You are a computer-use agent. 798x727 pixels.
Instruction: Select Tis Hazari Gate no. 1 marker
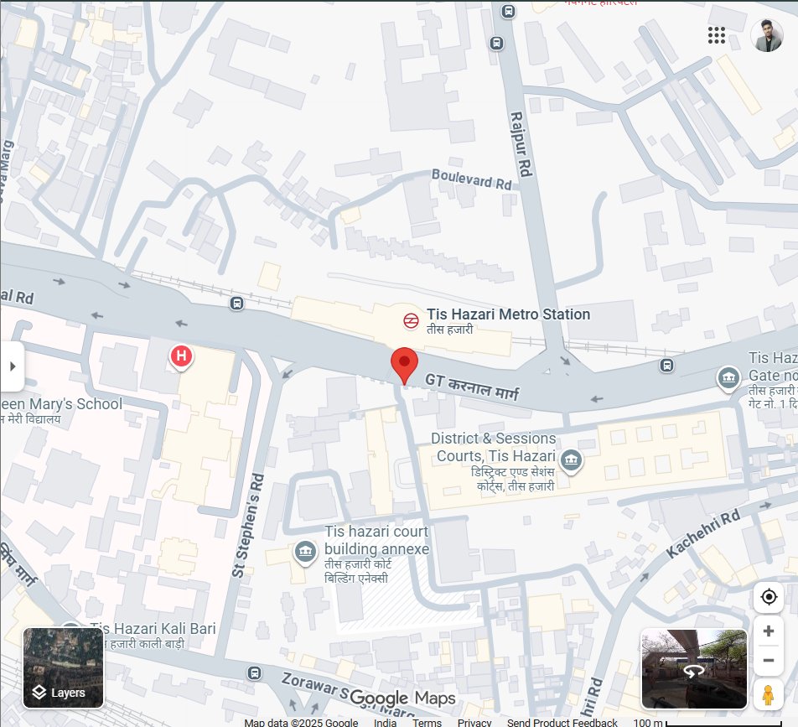tap(728, 379)
